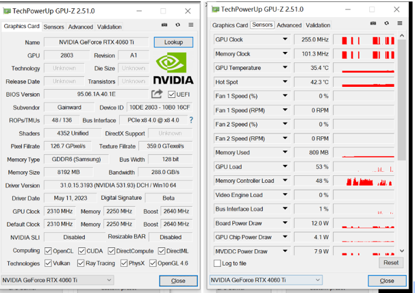Image resolution: width=415 pixels, height=293 pixels.
Task: Click refresh icon in Sensors window
Action: 386,23
